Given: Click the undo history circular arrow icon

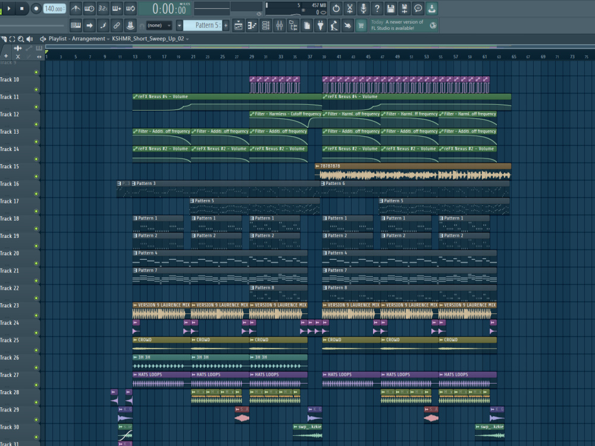Looking at the screenshot, I should pyautogui.click(x=336, y=8).
